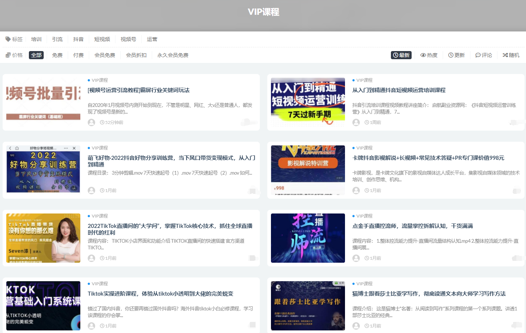Click description starting 自2020年1月视频号内测
Viewport: 526px width, 333px height.
click(x=170, y=108)
